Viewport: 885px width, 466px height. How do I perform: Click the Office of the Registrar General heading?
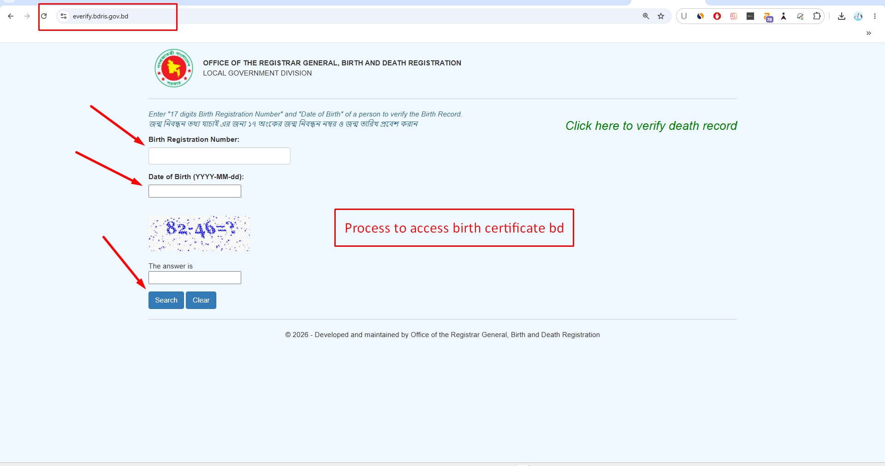(332, 63)
